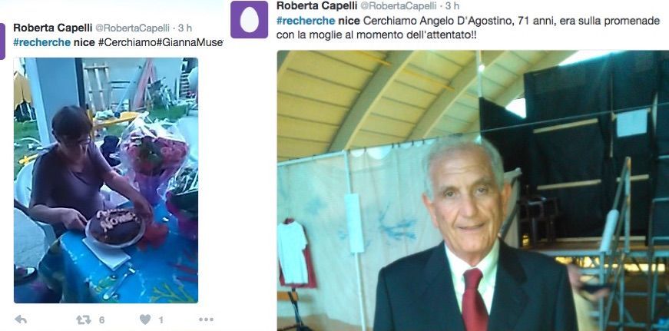Click the @RobertaCapelli handle in right tweet
The height and width of the screenshot is (331, 669).
(399, 6)
